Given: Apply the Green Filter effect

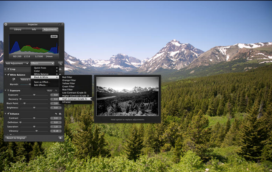Looking at the screenshot, I should 75,86.
